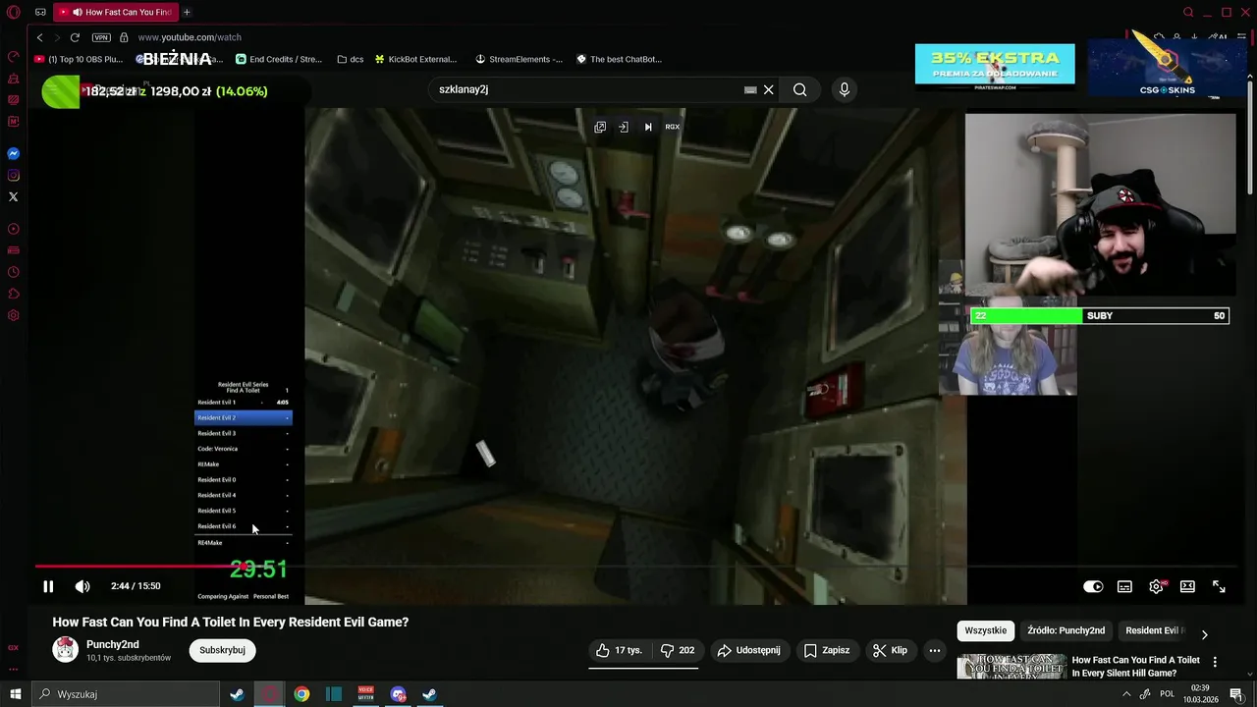Open Opera settings gear in sidebar
Screen dimensions: 1257x707
coord(14,315)
